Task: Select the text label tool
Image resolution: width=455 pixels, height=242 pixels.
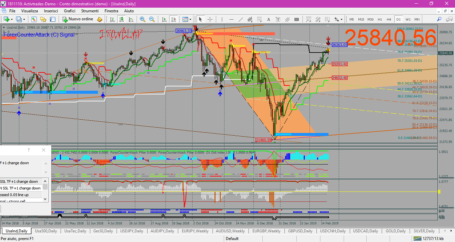Action: [278, 19]
